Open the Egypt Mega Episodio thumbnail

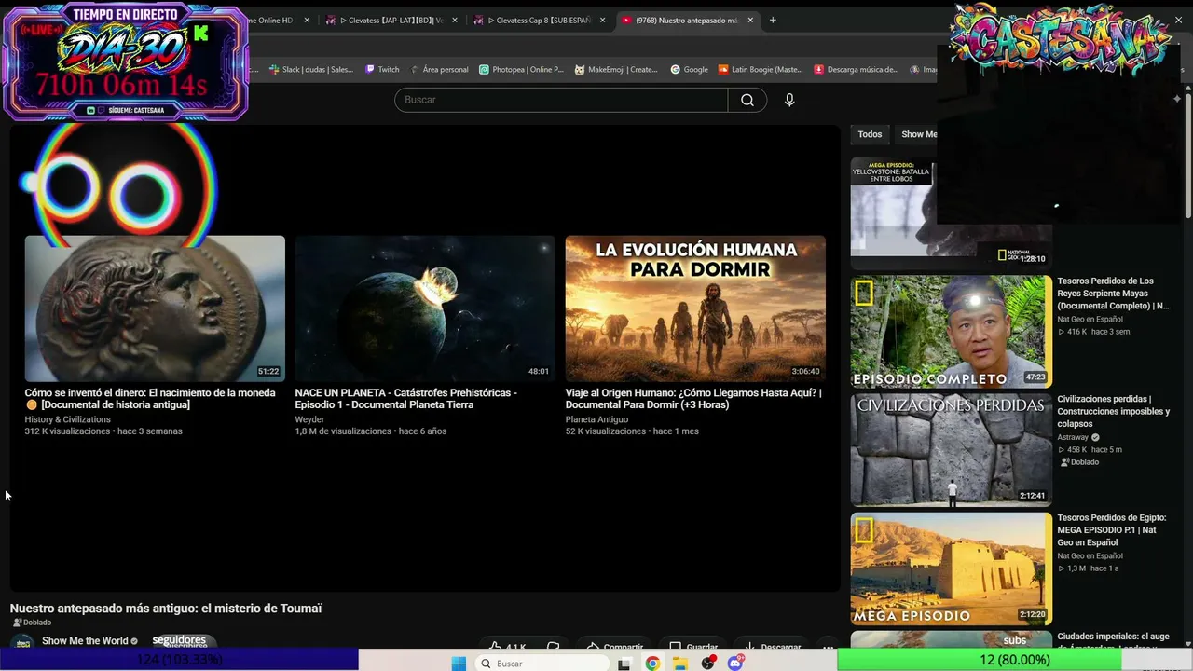pyautogui.click(x=951, y=568)
